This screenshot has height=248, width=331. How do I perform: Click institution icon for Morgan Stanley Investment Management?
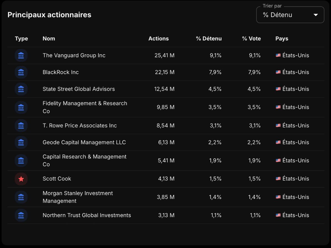point(21,197)
